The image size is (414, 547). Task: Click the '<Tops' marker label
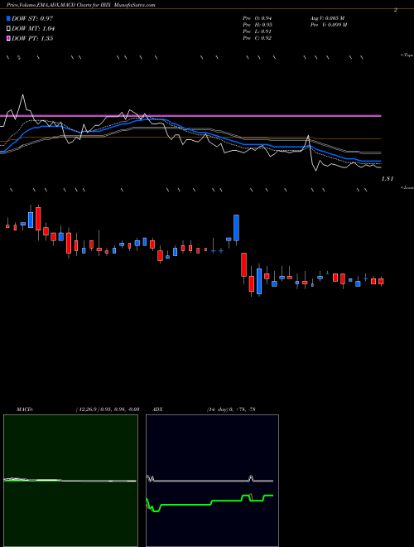(x=407, y=56)
